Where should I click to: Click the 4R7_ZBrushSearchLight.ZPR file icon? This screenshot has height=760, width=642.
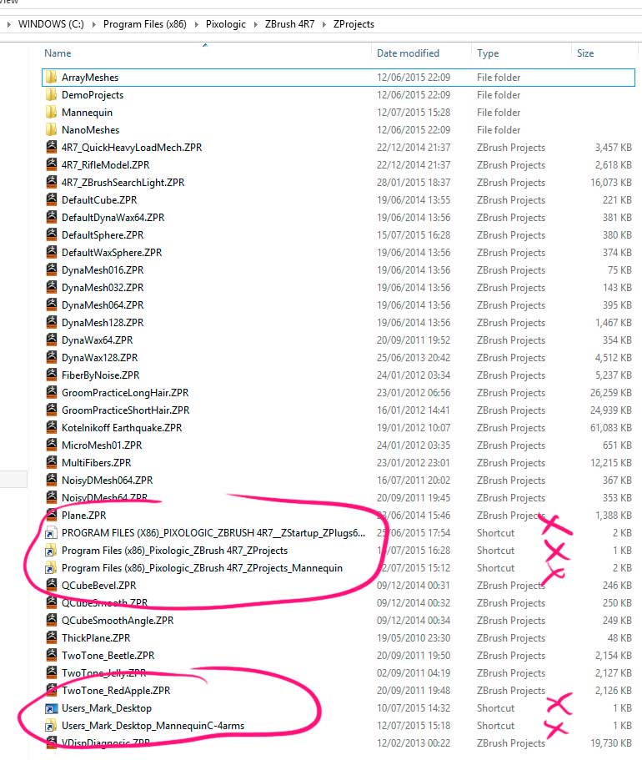point(51,182)
